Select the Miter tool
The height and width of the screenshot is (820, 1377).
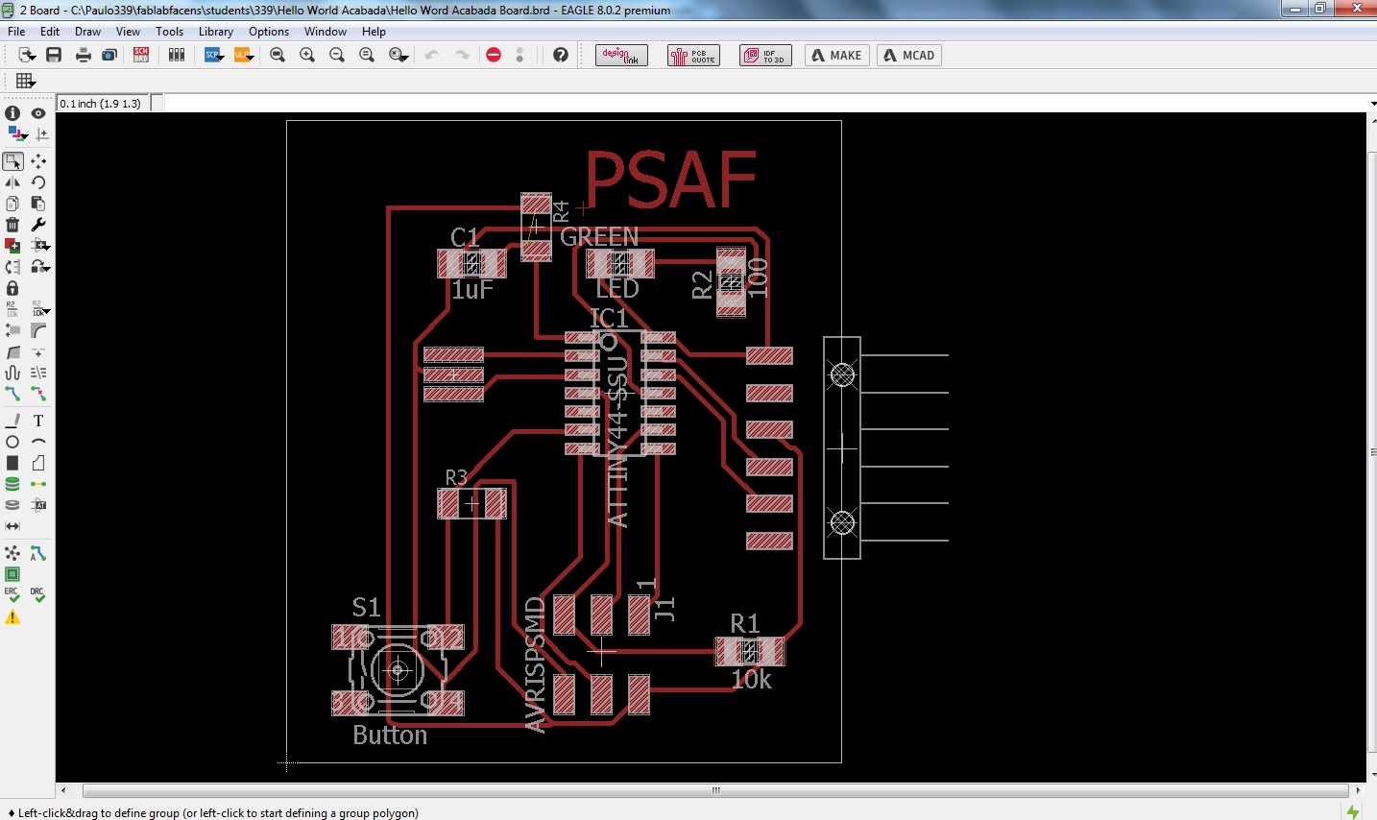[x=38, y=330]
